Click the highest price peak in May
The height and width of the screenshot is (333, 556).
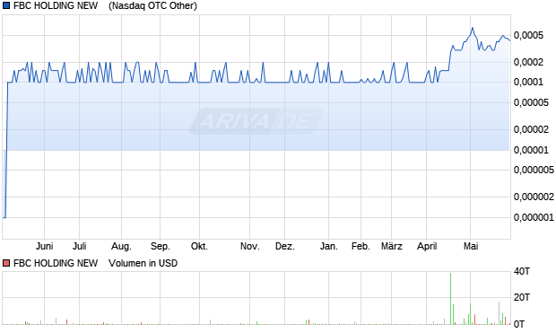[x=473, y=28]
